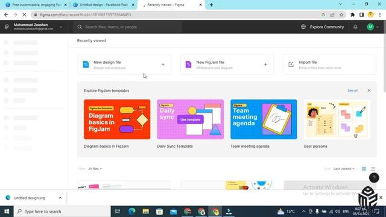Go back in browser history

pyautogui.click(x=6, y=14)
